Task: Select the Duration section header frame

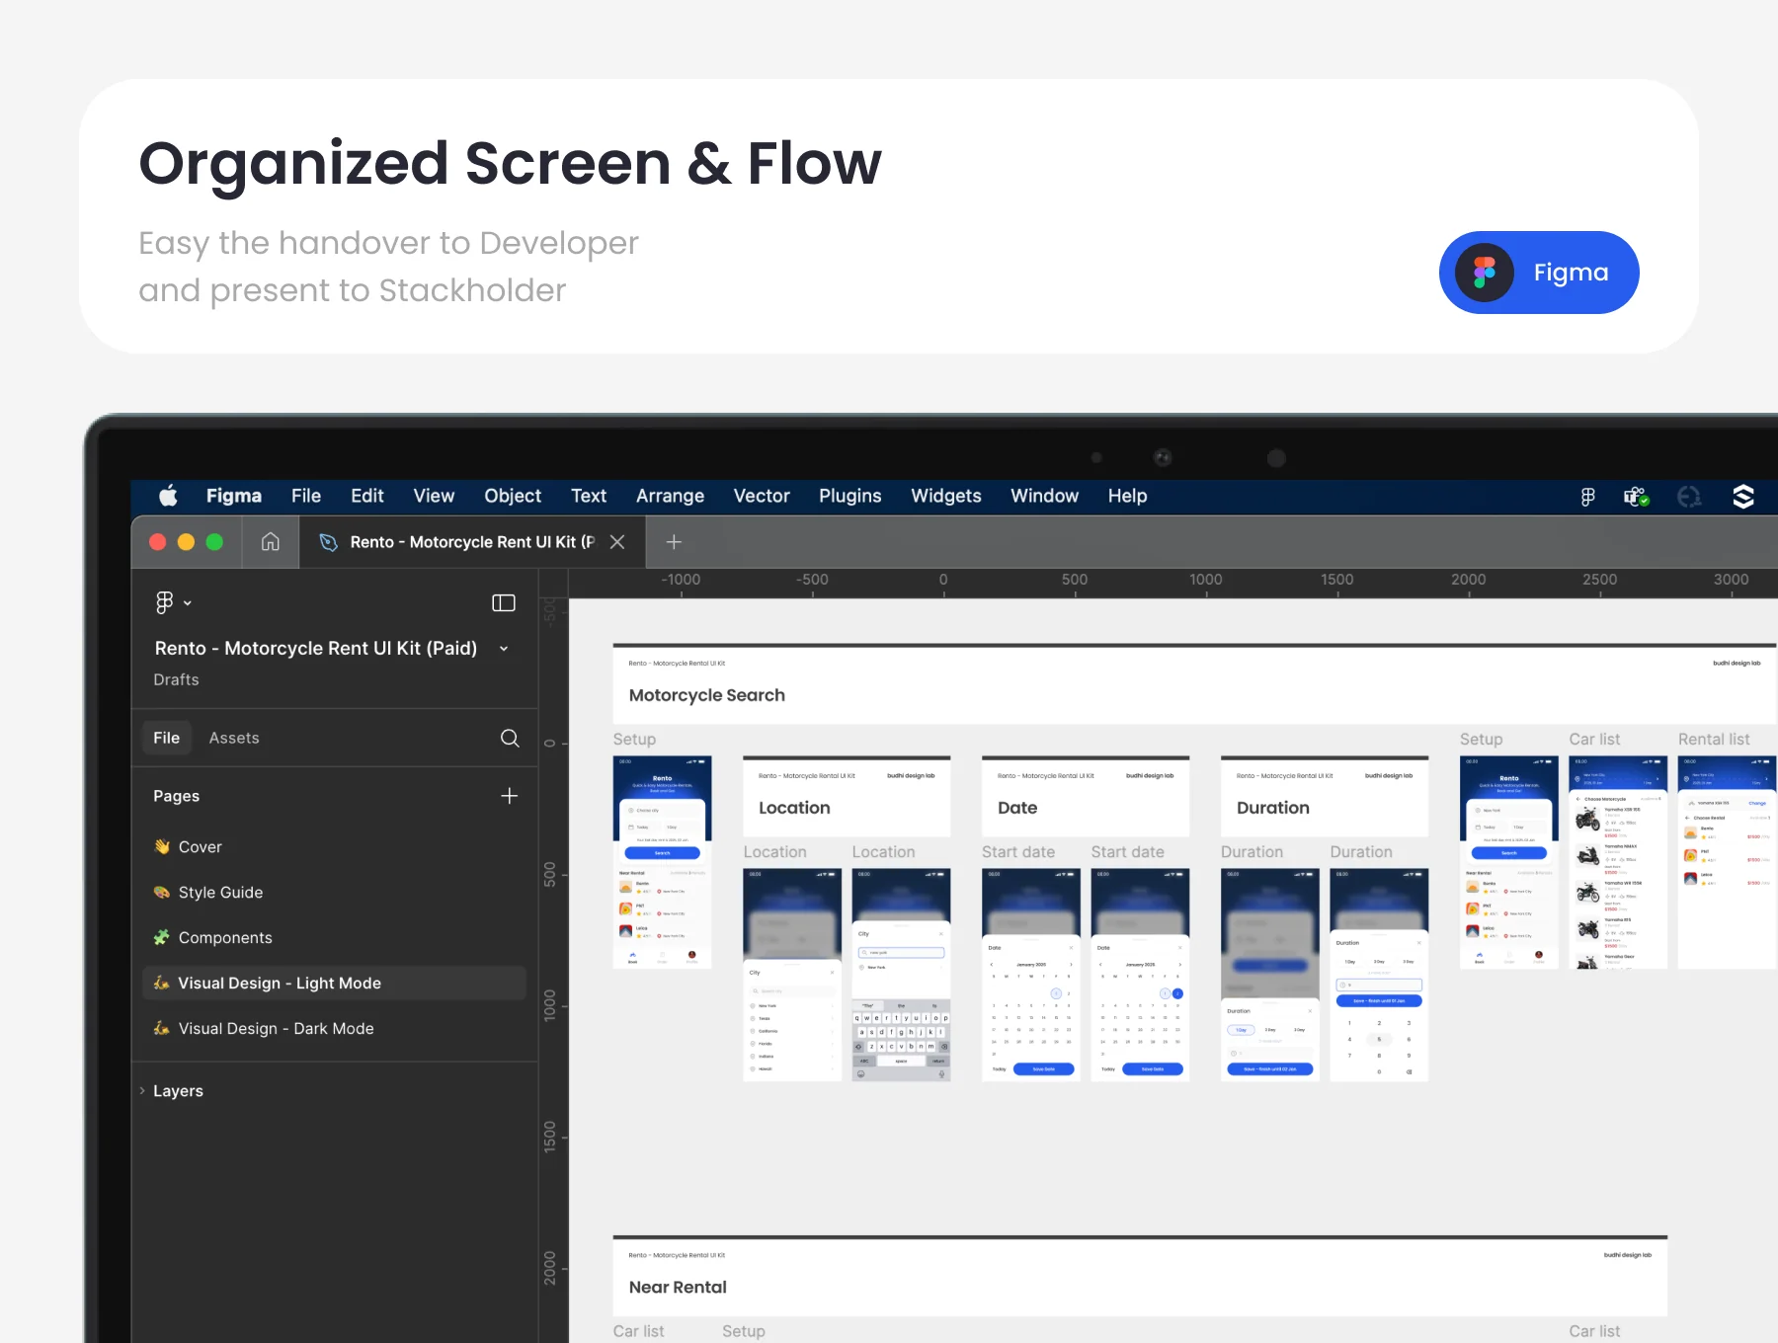Action: click(x=1325, y=797)
